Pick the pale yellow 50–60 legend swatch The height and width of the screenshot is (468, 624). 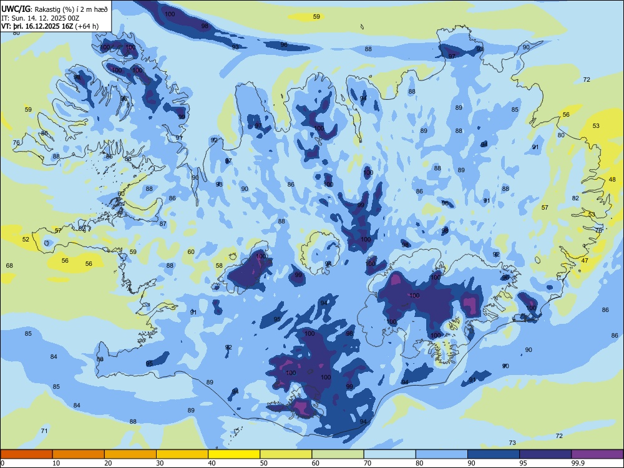(286, 454)
